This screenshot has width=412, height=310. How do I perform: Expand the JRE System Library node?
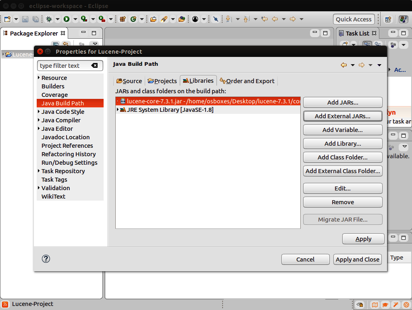118,110
